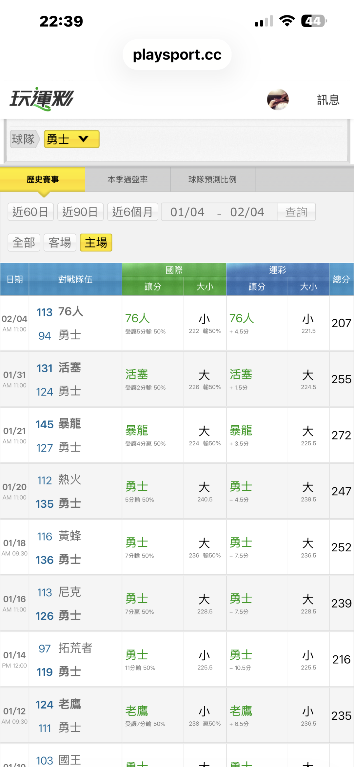Switch to 本季過盤率 tab
Viewport: 354px width, 767px height.
128,180
